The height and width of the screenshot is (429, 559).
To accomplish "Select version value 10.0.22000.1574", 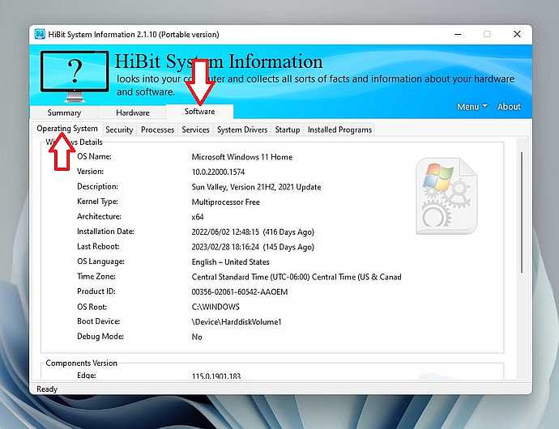I will [x=218, y=172].
